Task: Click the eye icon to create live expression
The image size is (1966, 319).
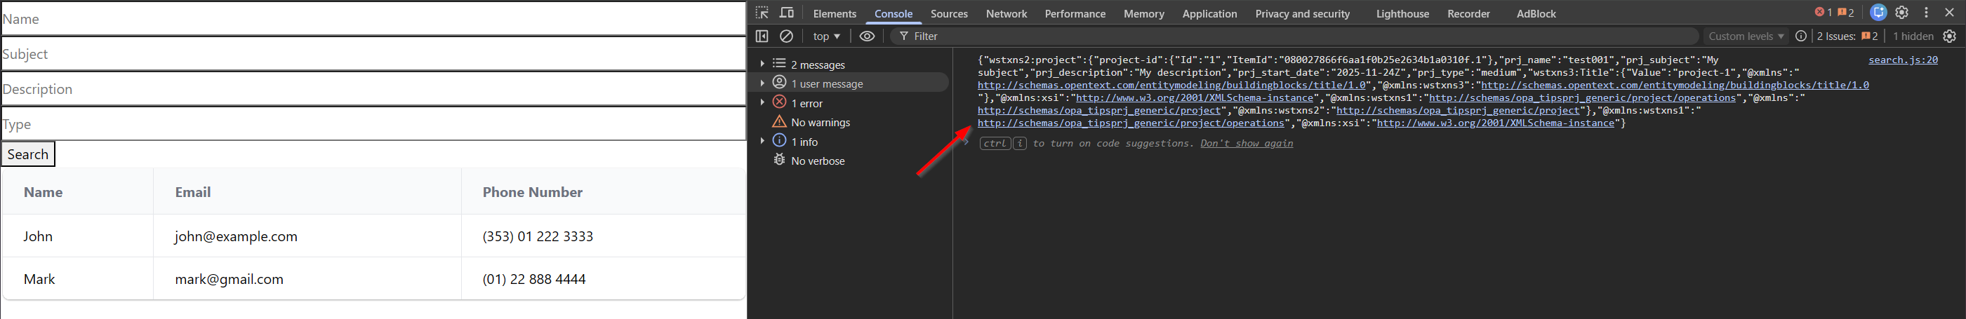Action: [x=867, y=36]
